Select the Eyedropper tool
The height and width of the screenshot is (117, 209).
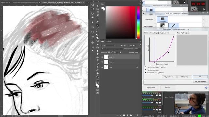(98, 22)
